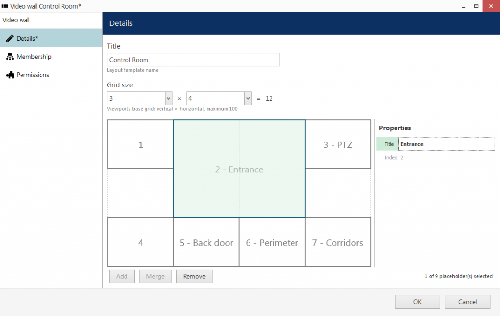Expand the horizontal grid size dropdown
This screenshot has height=316, width=500.
pos(248,98)
